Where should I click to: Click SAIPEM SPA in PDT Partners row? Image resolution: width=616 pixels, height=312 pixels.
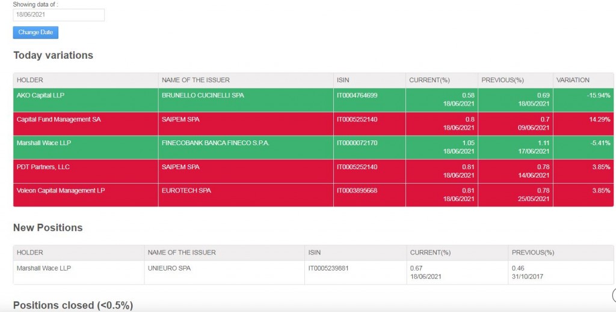(x=180, y=167)
